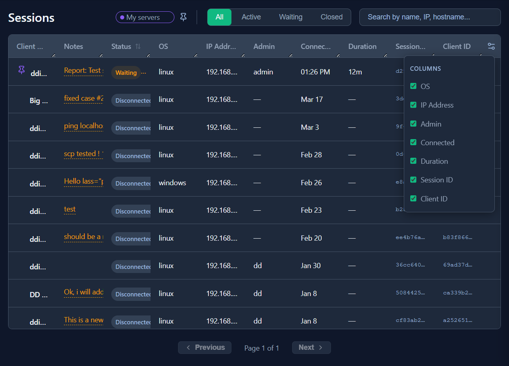Image resolution: width=509 pixels, height=366 pixels.
Task: Click client ID '69ad37d...'
Action: point(458,265)
